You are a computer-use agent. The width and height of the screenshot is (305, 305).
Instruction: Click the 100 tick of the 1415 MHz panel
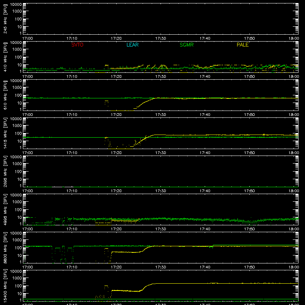[18, 133]
